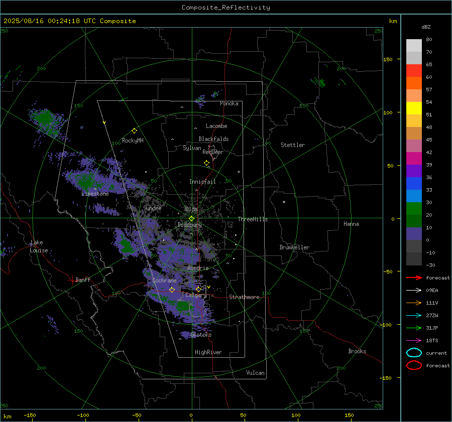
Task: Select the slate purple 0-10 dBZ swatch
Action: point(414,234)
